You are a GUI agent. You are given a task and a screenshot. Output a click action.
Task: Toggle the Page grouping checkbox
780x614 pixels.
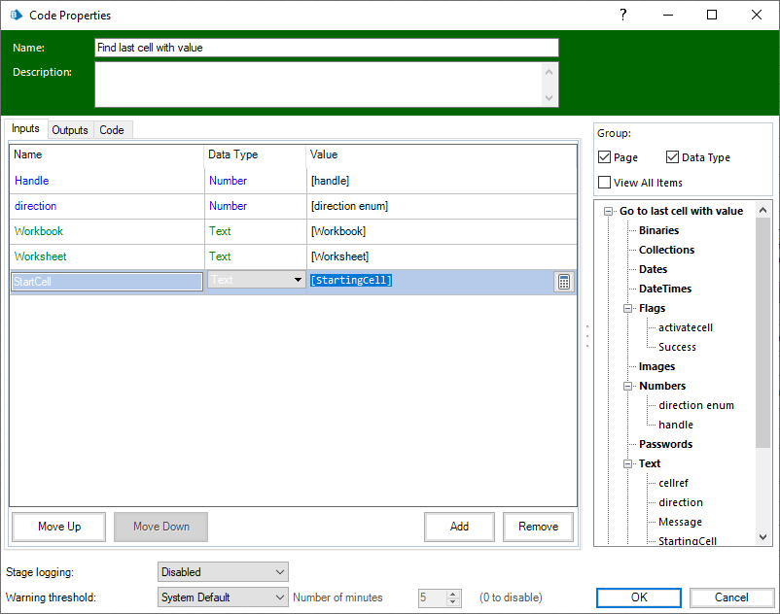pyautogui.click(x=605, y=157)
